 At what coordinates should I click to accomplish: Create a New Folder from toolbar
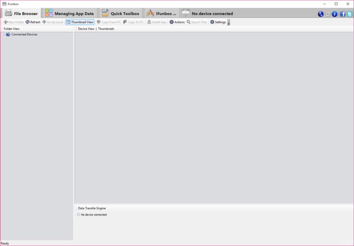tap(14, 22)
